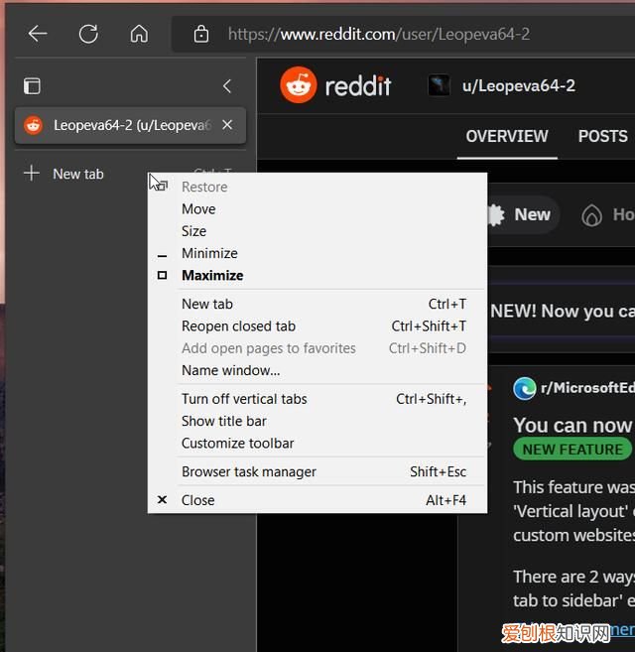Collapse the vertical tabs pane

point(227,86)
